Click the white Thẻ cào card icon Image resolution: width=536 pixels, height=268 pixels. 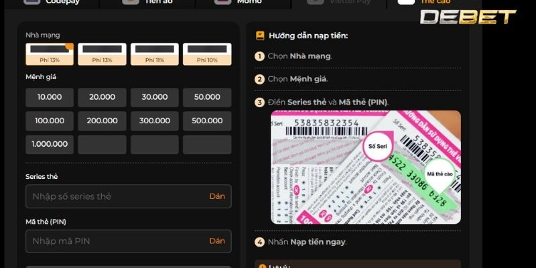(x=406, y=2)
